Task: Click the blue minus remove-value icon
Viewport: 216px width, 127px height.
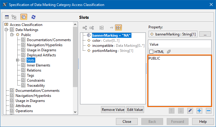Action: 209,111
